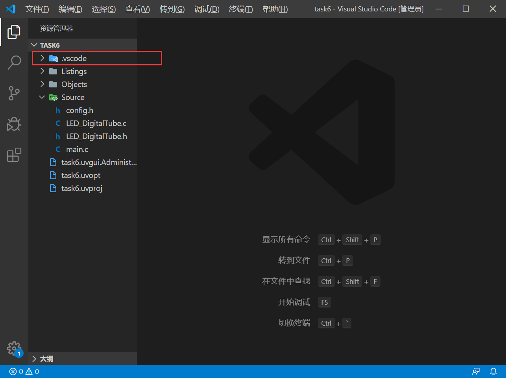Click the feedback icon in status bar
506x378 pixels.
click(476, 371)
